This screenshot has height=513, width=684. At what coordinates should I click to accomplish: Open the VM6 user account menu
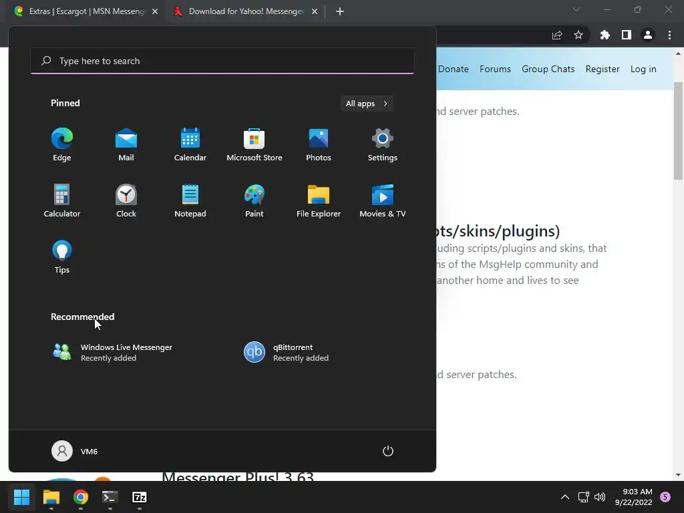click(75, 451)
